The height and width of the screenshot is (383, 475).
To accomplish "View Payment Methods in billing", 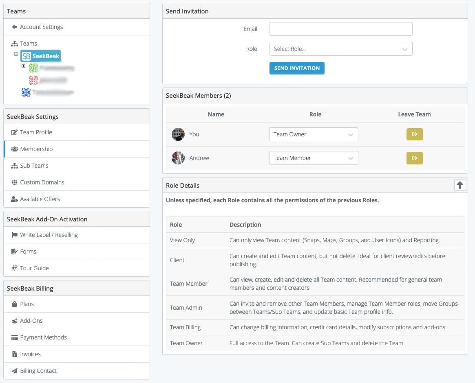I will pyautogui.click(x=43, y=337).
